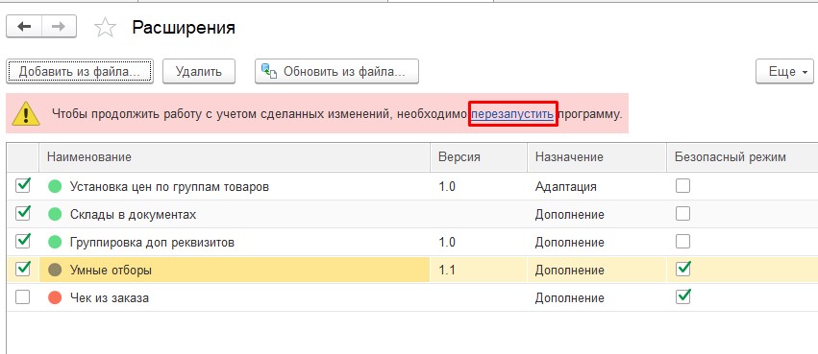Click the back navigation arrow
Image resolution: width=818 pixels, height=354 pixels.
[x=24, y=27]
